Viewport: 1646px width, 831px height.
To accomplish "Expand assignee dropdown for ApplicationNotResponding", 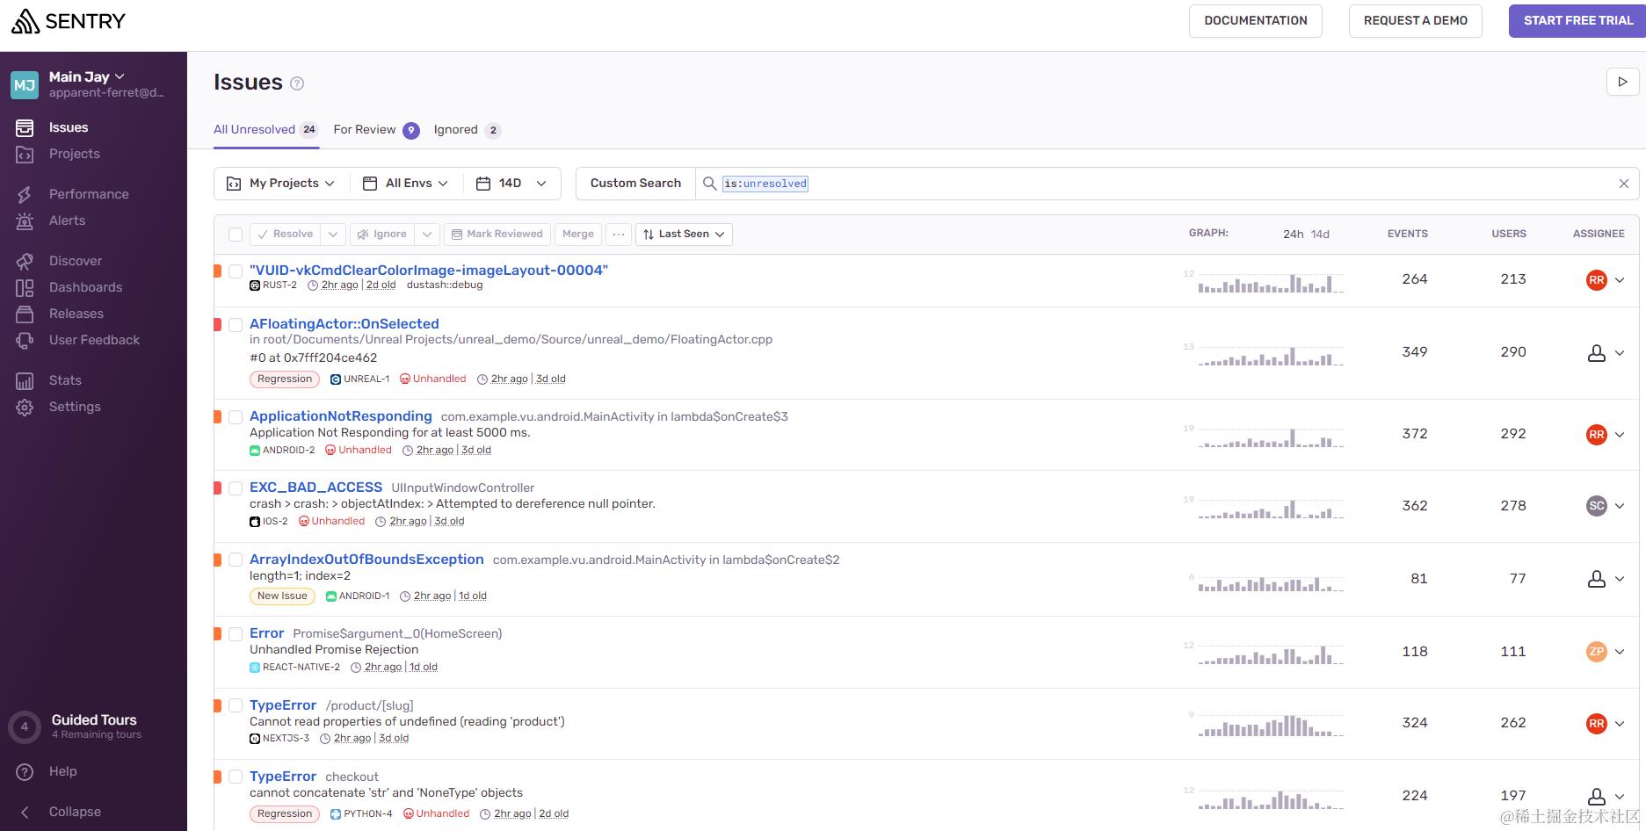I will tap(1620, 434).
